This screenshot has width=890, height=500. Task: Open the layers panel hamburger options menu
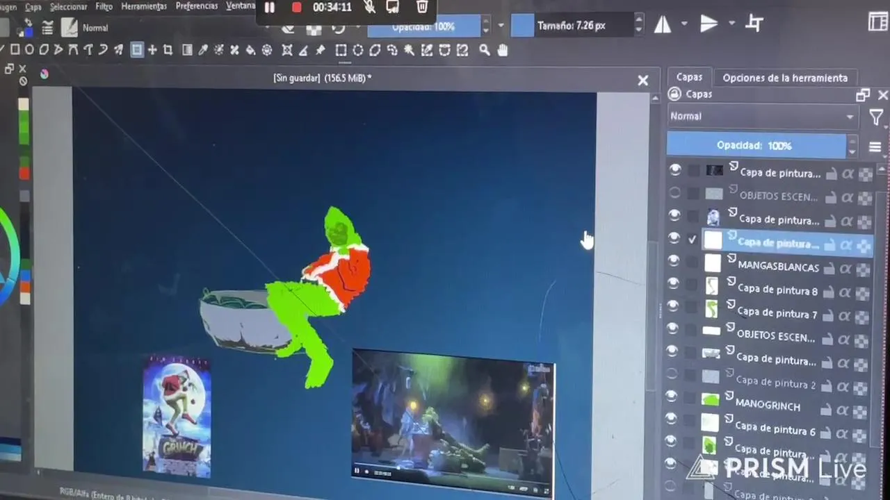coord(875,147)
